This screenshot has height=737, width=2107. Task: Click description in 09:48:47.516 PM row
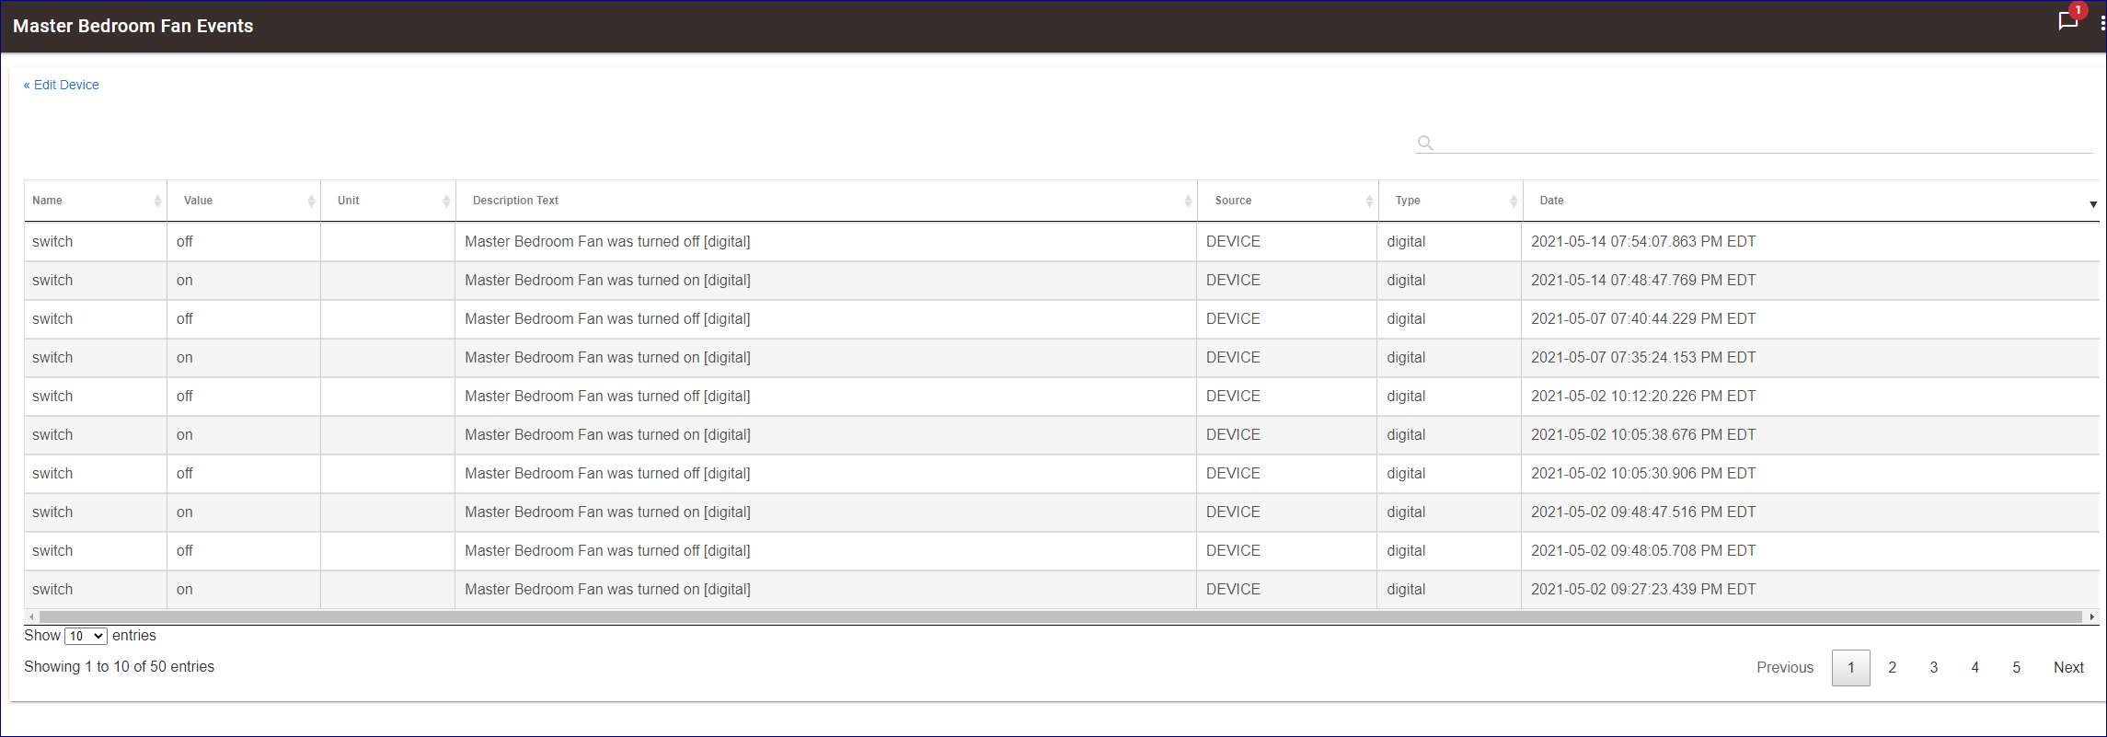point(607,512)
